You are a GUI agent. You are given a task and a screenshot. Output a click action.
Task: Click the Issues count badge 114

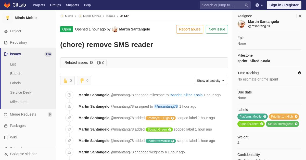[48, 54]
